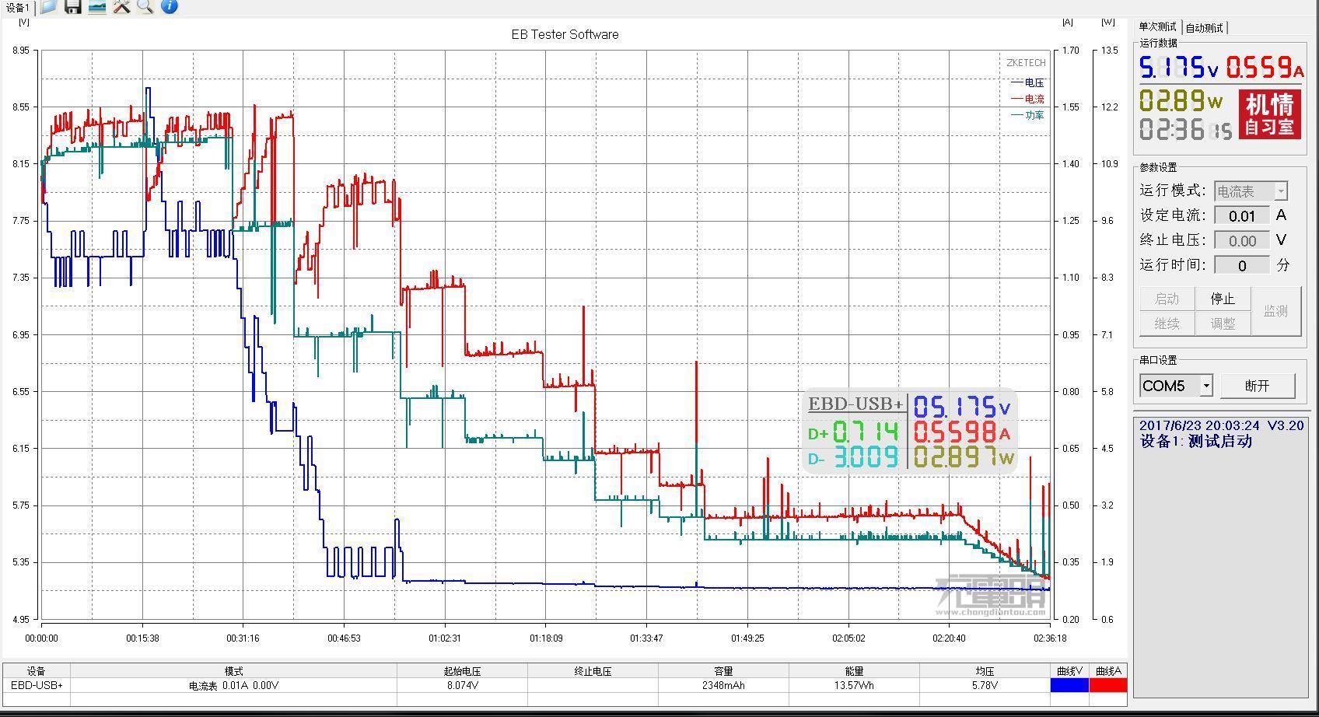Click the 断开 disconnect button
The width and height of the screenshot is (1319, 717).
(1258, 386)
